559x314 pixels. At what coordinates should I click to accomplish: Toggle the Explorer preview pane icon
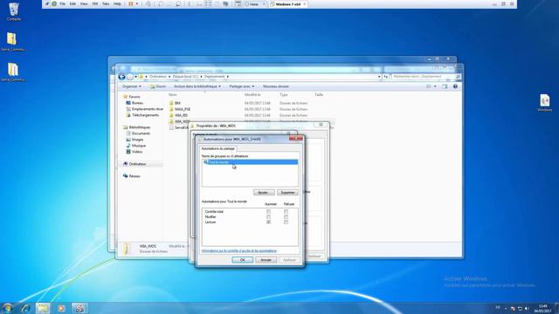coord(445,86)
